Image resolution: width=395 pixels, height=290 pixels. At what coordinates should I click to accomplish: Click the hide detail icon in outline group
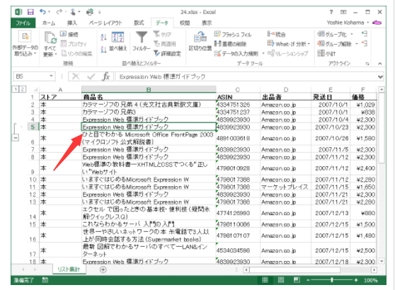point(365,44)
